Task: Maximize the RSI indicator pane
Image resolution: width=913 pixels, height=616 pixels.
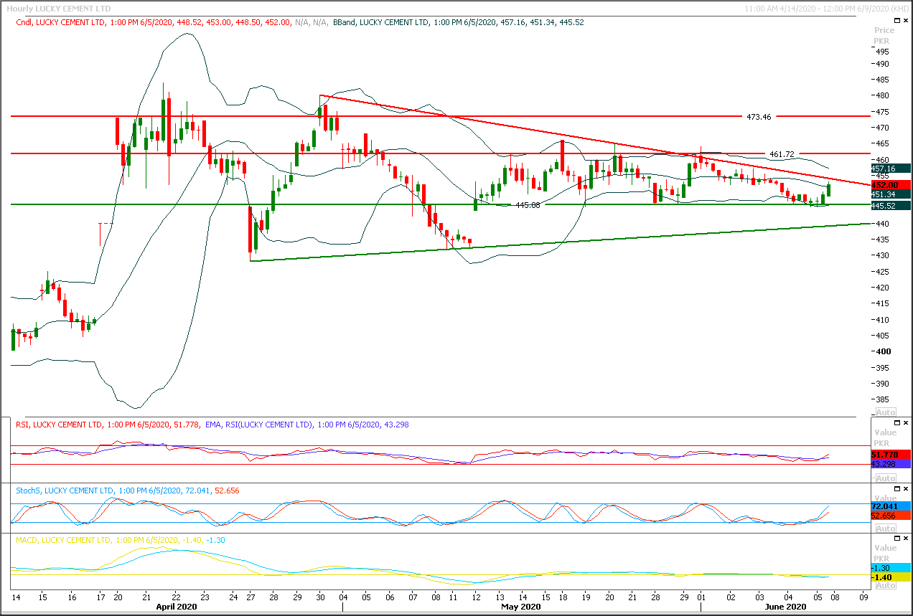Action: [x=896, y=423]
